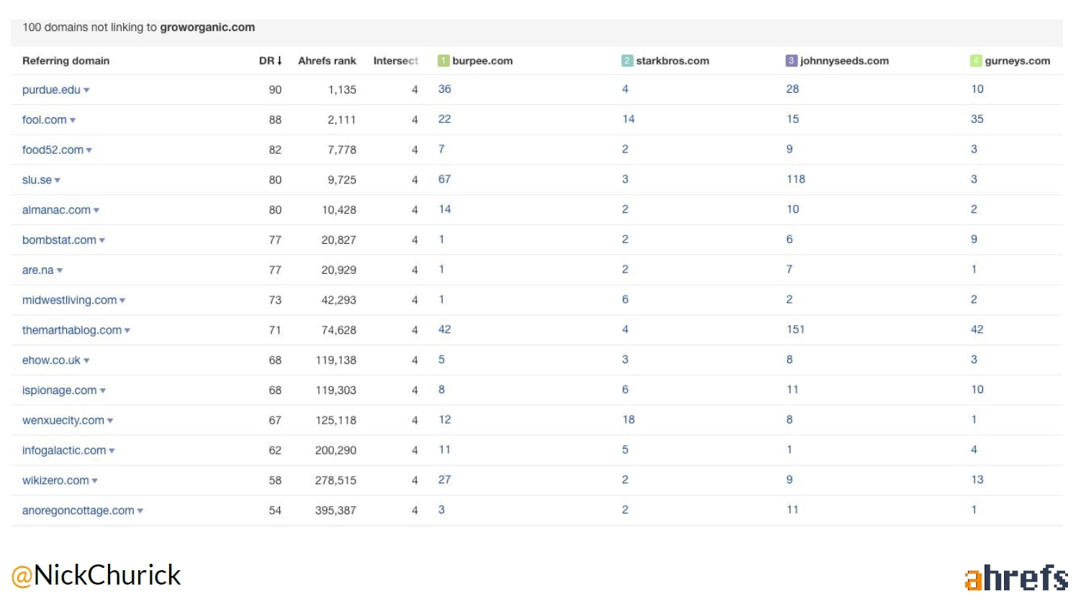Sort by DR column header
This screenshot has height=604, width=1081.
tap(270, 61)
